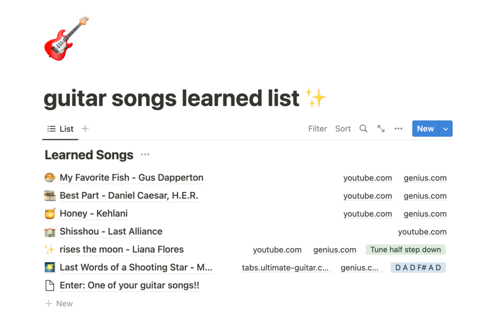Open genius.com link for Honey - Kehlani
Screen dimensions: 492x322
(x=425, y=214)
